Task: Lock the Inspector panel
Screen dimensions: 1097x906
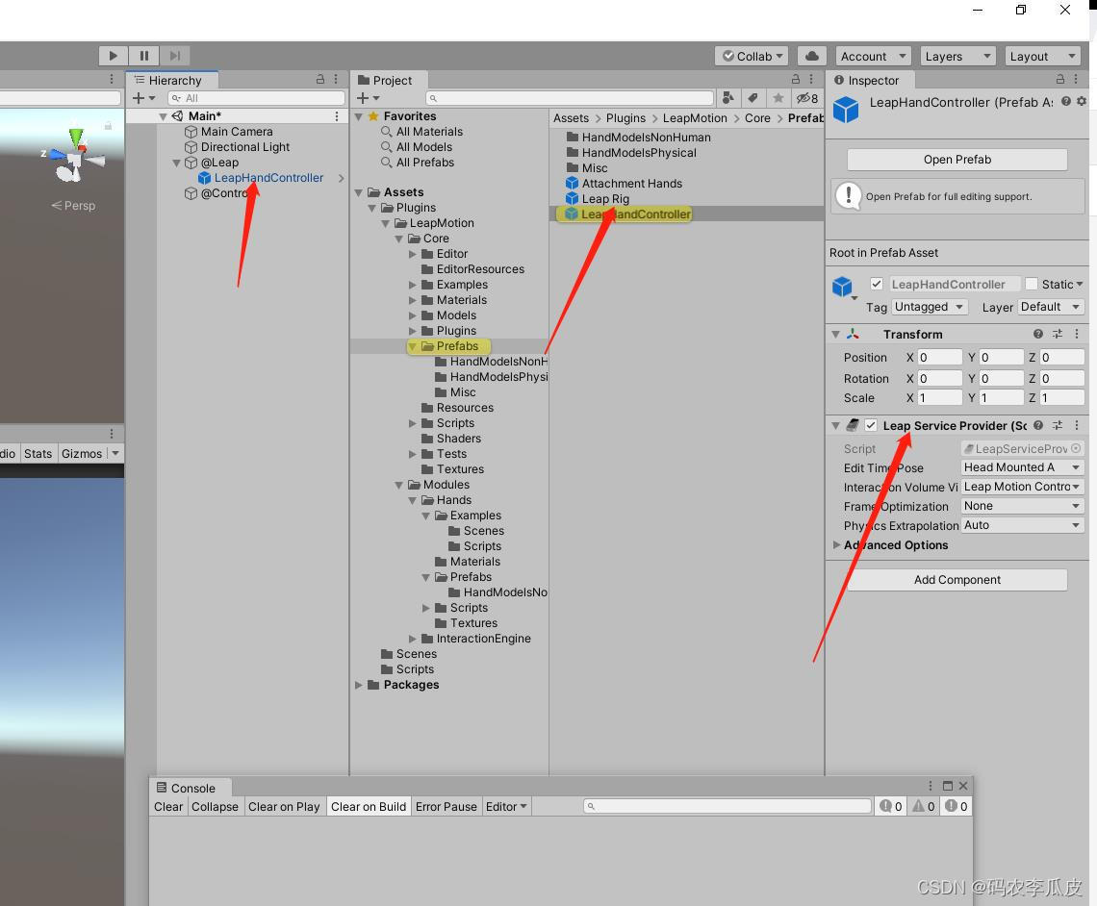Action: pyautogui.click(x=1060, y=80)
